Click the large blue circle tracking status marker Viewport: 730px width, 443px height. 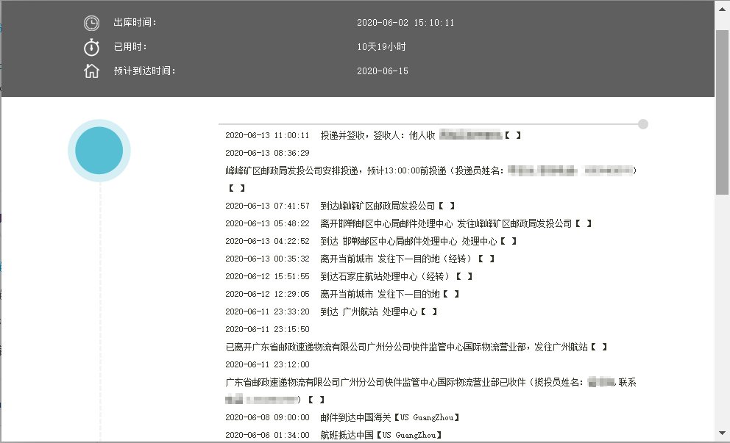(x=99, y=150)
